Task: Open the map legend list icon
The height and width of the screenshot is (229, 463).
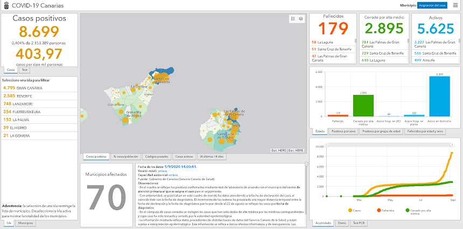Action: tap(293, 18)
